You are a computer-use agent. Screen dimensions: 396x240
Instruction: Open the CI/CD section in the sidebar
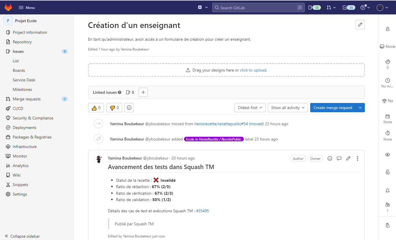click(x=17, y=108)
